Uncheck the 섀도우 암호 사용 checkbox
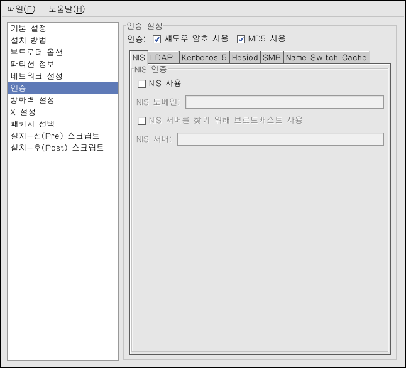This screenshot has width=406, height=368. 158,39
